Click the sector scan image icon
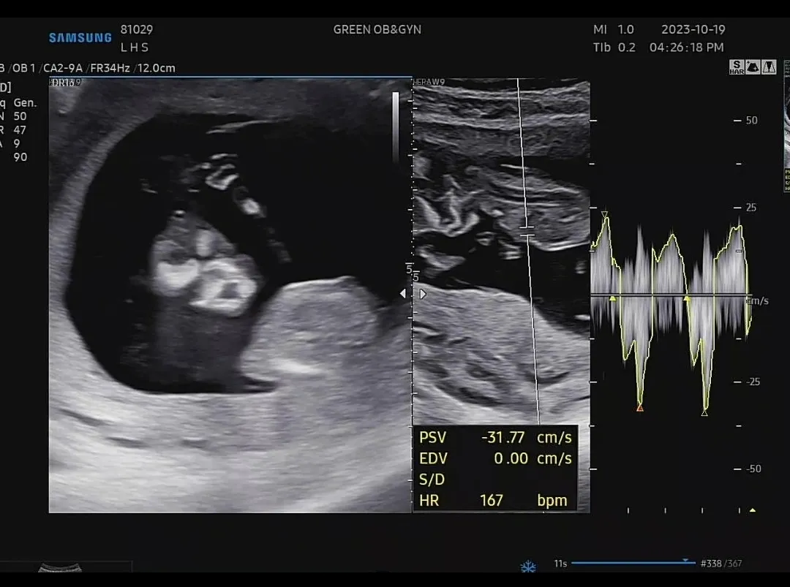 pos(753,67)
